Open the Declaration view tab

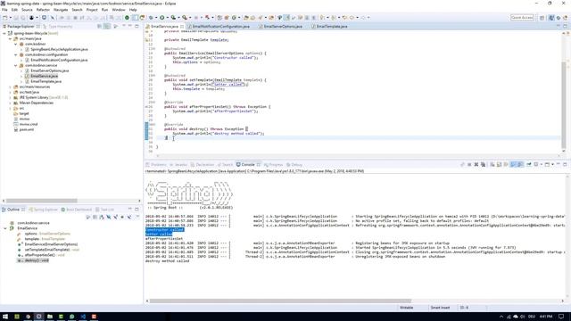204,165
